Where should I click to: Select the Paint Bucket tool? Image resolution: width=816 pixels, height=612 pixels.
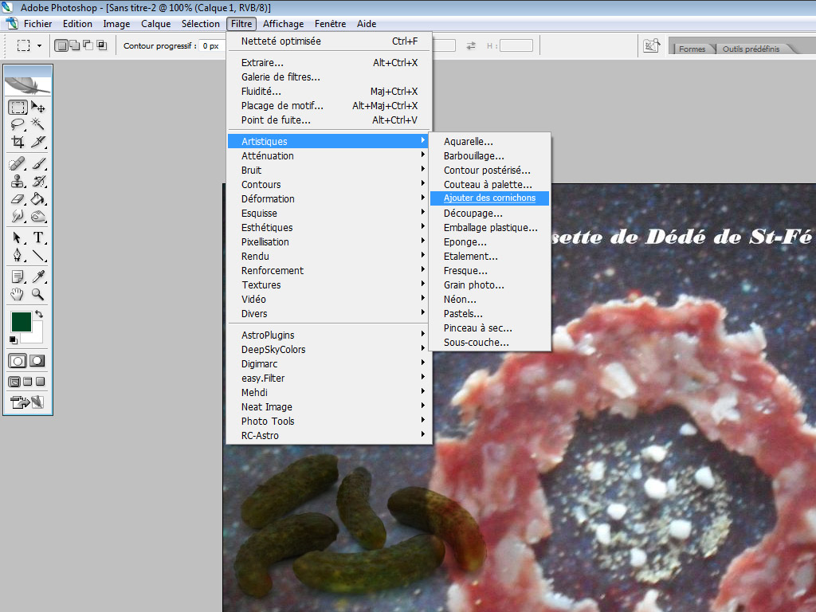coord(38,198)
